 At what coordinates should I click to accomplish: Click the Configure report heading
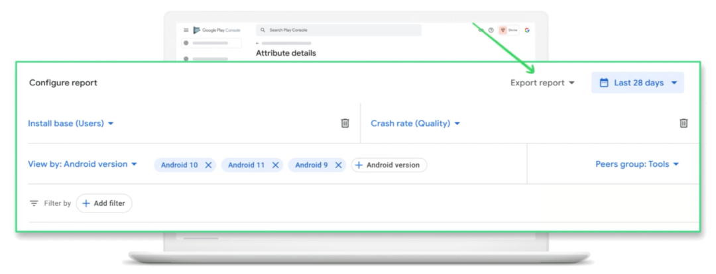(63, 83)
